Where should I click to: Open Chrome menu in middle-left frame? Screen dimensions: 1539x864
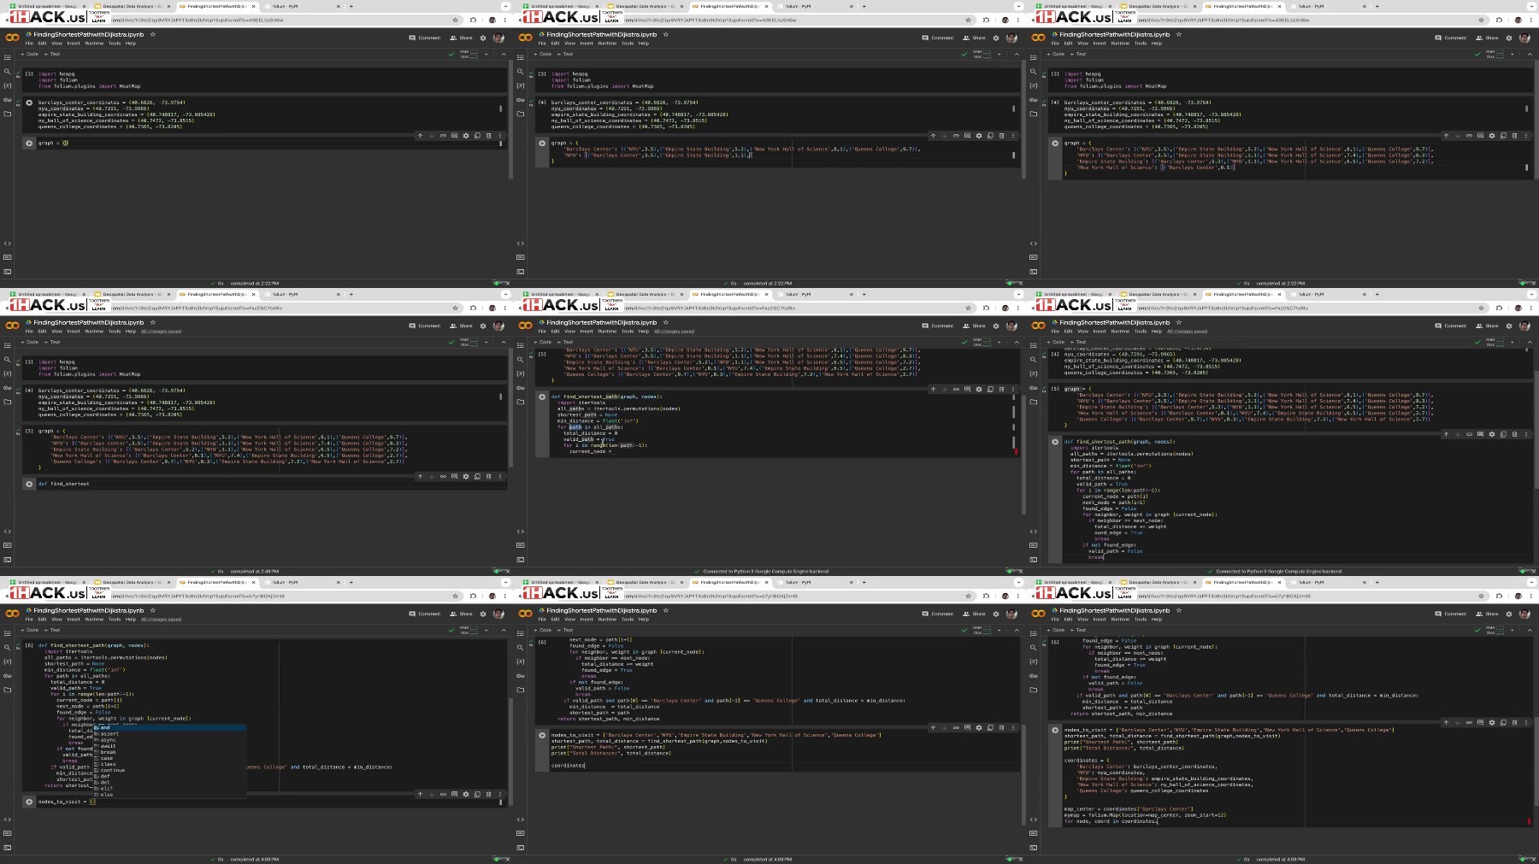point(505,308)
